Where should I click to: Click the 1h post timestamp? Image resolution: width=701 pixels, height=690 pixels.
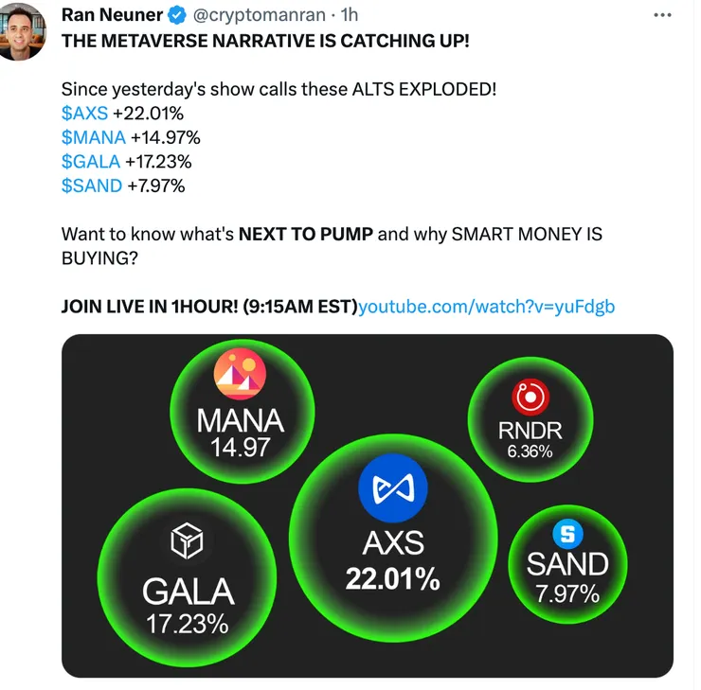[350, 15]
